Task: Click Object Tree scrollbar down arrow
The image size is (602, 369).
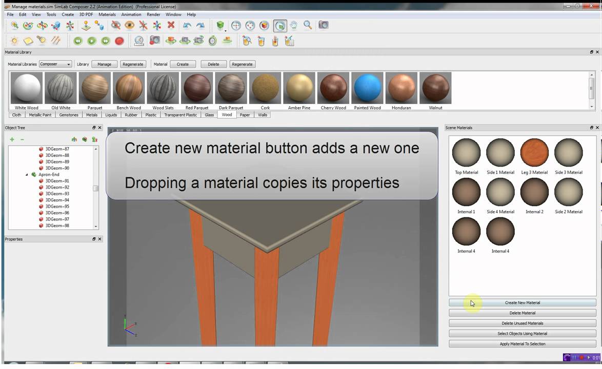Action: click(95, 227)
